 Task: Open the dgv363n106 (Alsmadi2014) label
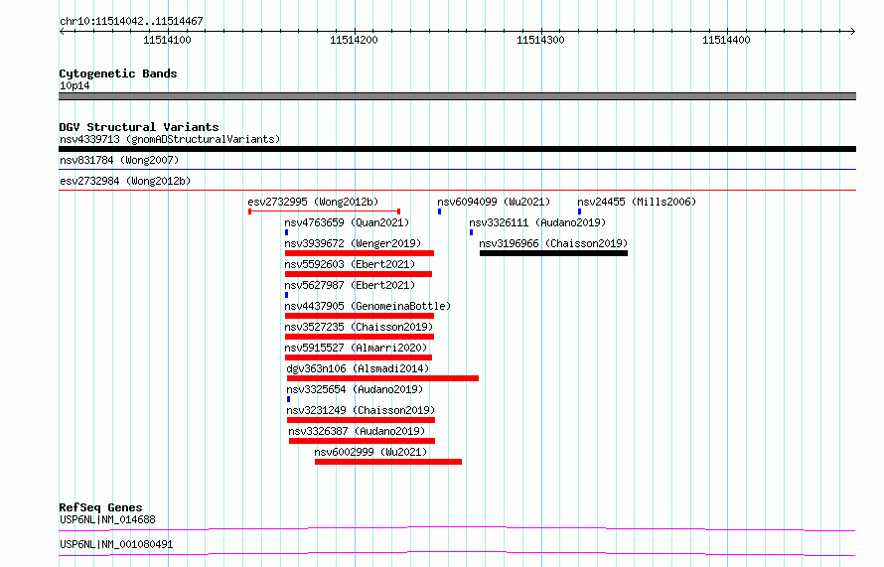coord(358,368)
